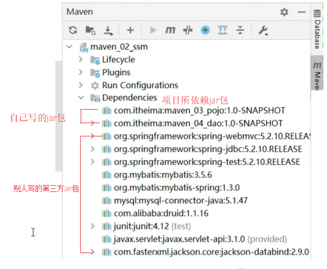Open Execute Maven Goal dialog
Viewport: 327px width, 269px height.
click(170, 30)
